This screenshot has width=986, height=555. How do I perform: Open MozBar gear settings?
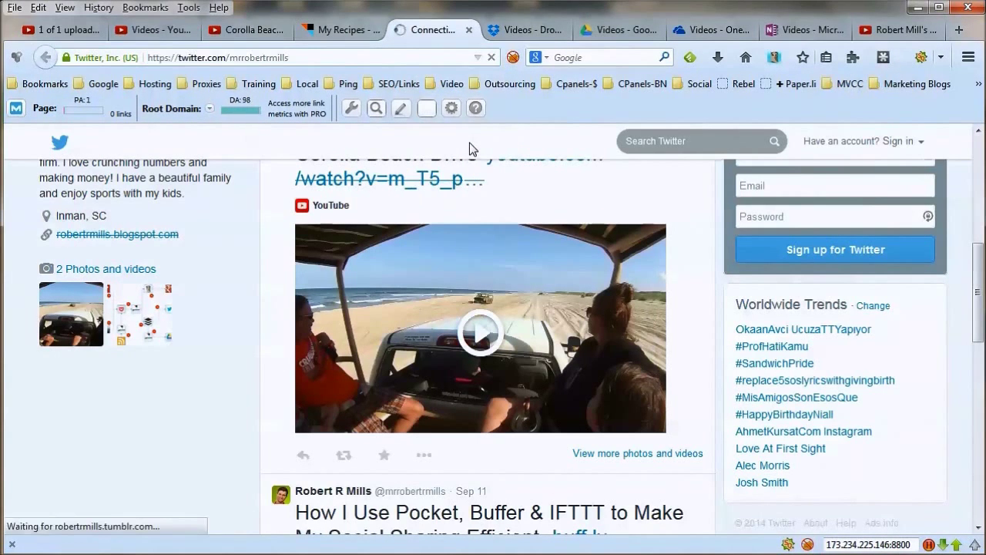(451, 109)
